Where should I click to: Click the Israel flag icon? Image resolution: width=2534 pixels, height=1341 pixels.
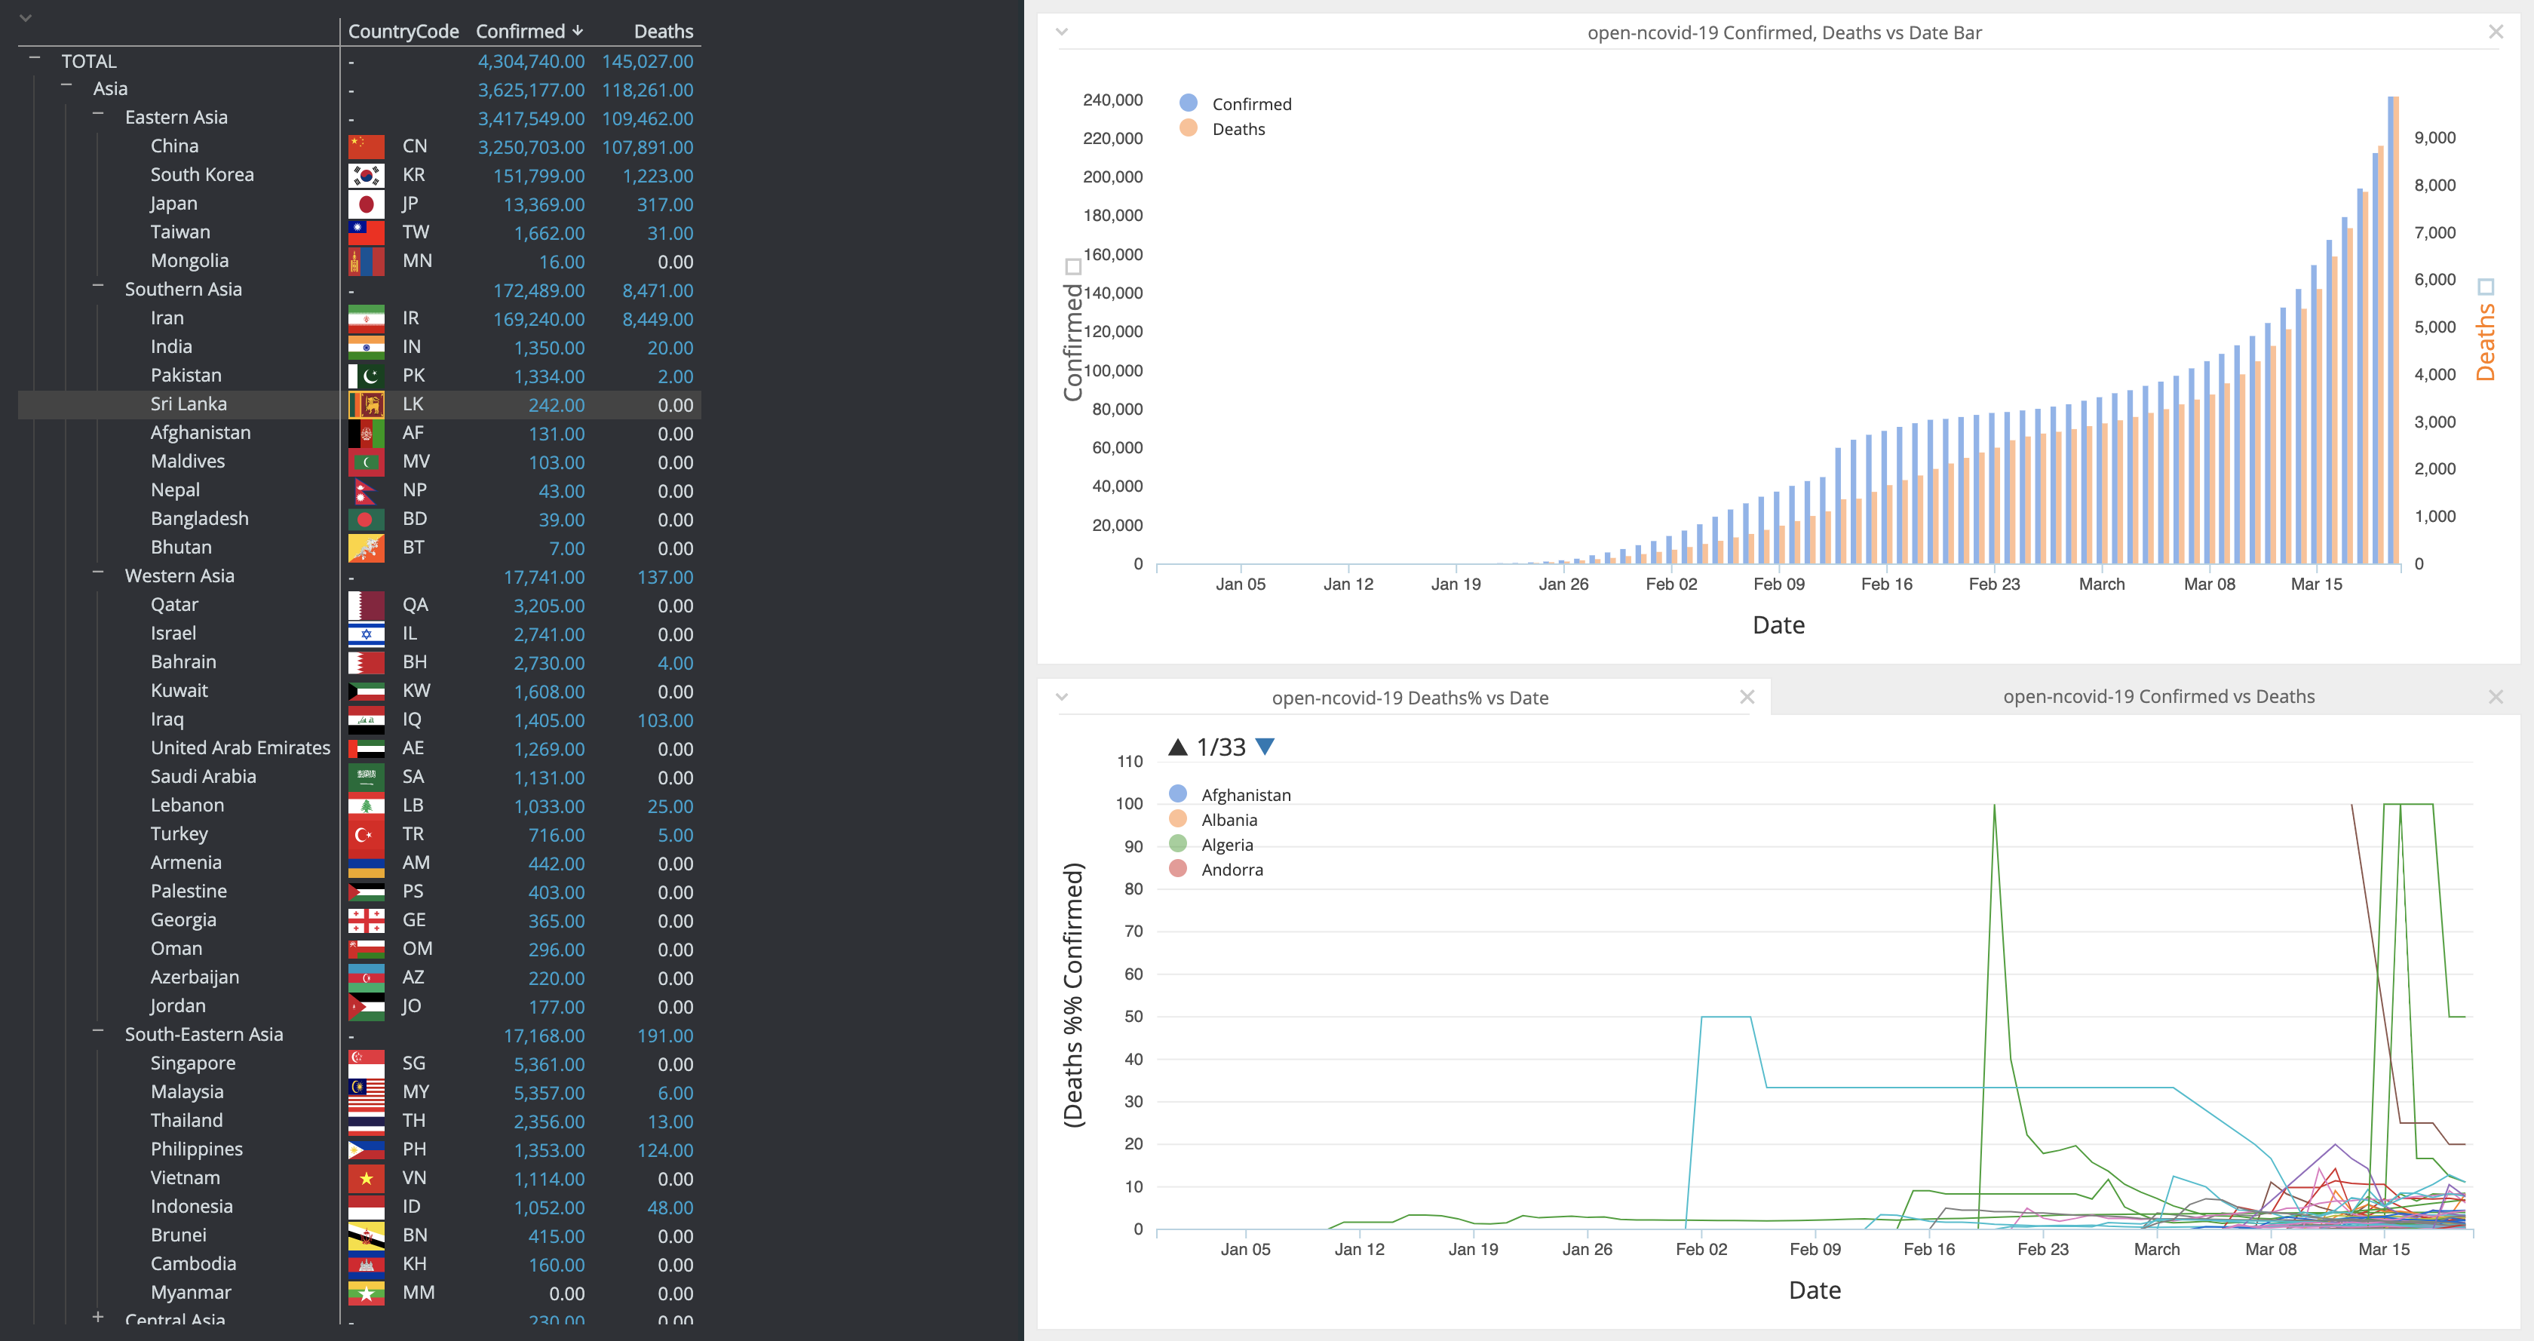tap(366, 634)
